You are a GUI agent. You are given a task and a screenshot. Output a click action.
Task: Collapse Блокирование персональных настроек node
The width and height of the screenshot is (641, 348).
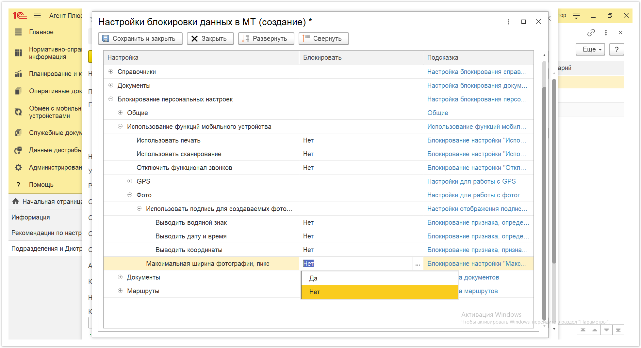click(x=111, y=99)
